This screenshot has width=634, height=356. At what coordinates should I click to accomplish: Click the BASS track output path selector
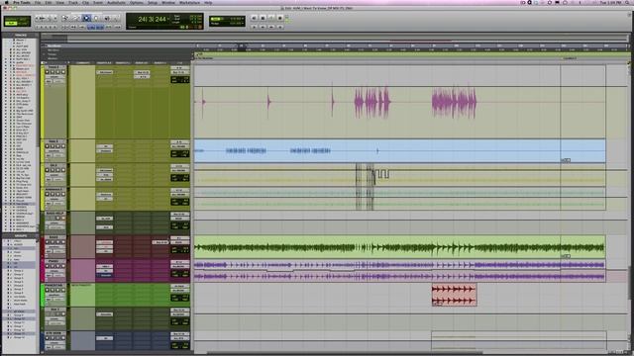tap(179, 242)
